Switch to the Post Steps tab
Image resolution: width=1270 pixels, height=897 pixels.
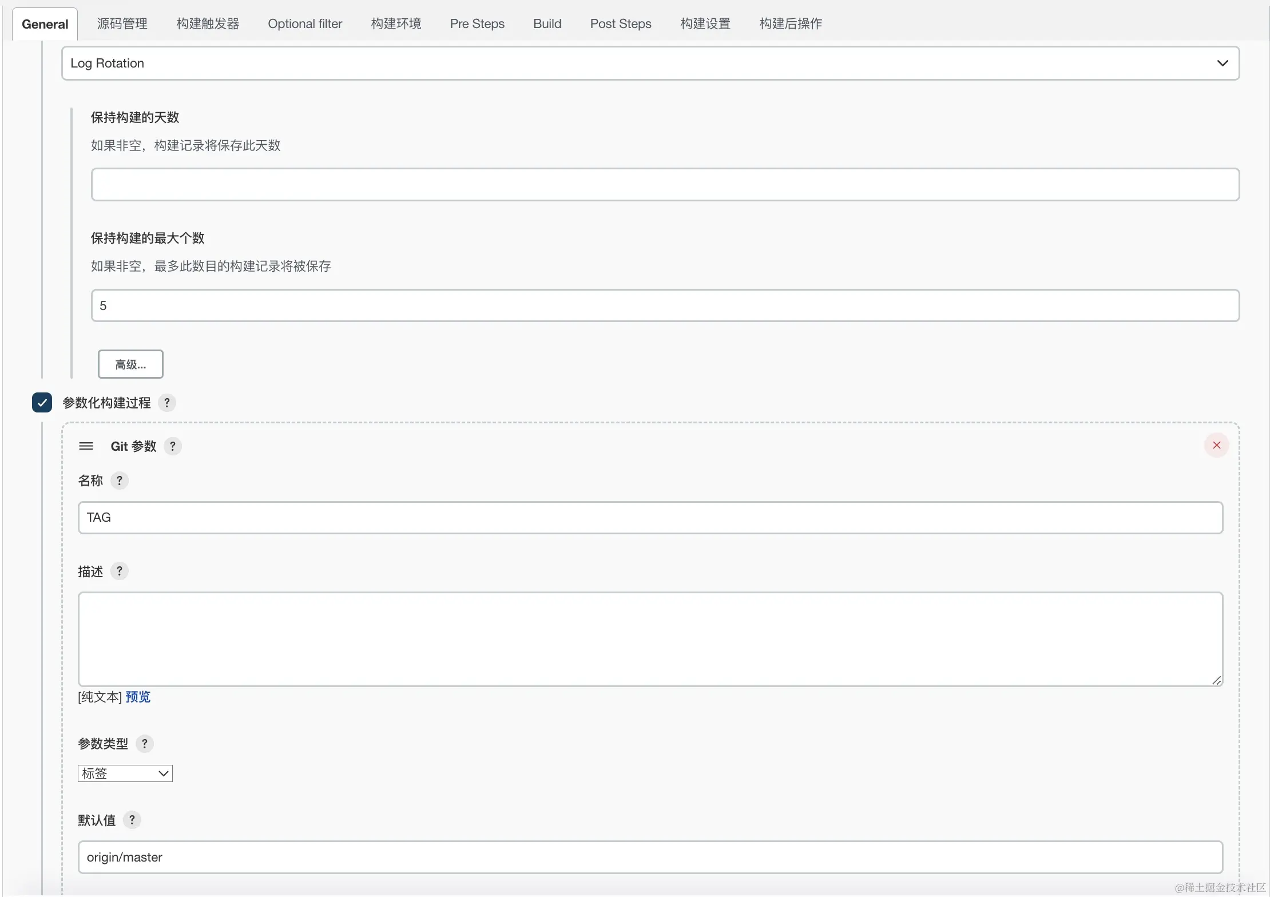tap(620, 23)
